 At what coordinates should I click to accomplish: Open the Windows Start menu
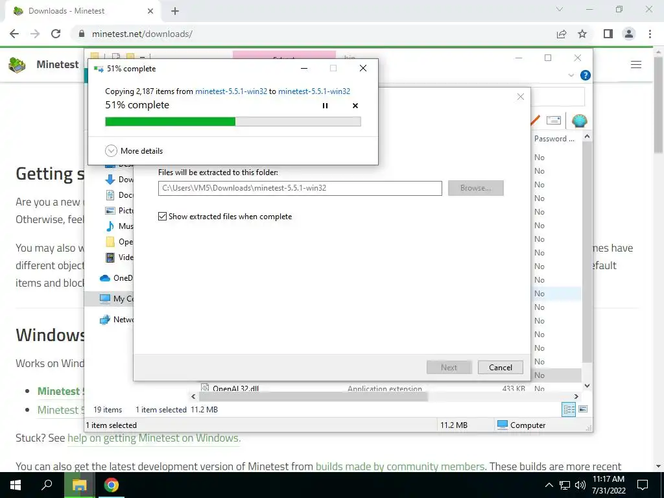16,485
